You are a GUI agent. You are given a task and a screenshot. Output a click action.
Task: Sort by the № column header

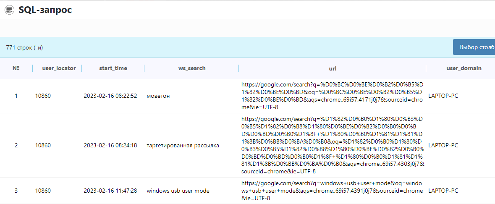coord(16,68)
